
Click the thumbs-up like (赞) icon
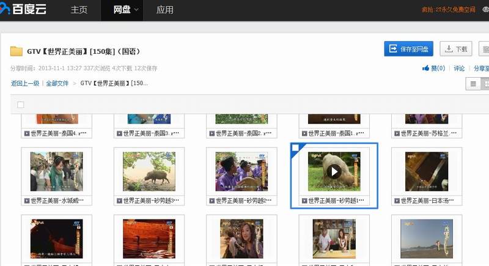coord(425,68)
